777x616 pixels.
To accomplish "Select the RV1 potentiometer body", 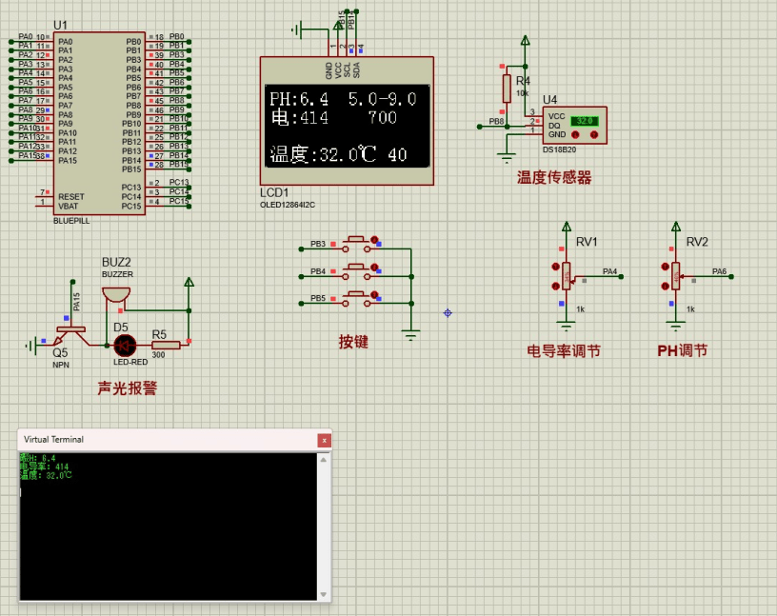I will [566, 276].
